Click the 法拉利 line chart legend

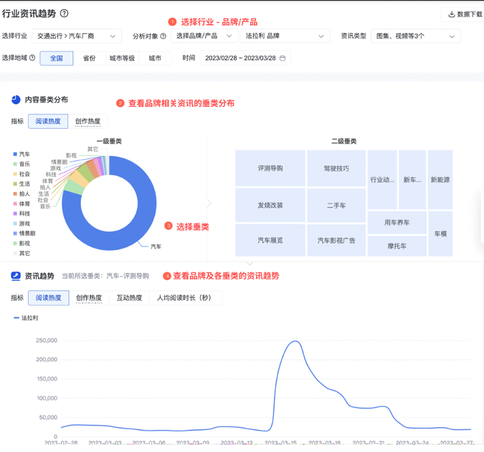[26, 317]
